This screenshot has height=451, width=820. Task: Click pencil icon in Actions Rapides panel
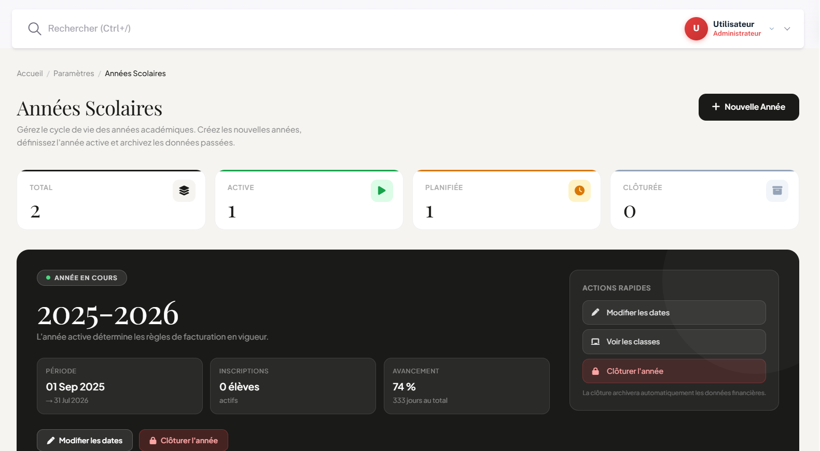click(595, 312)
